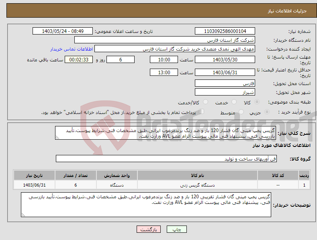Click the ساعت باقی مانده label
Screen dimensions: 317x240
point(45,60)
